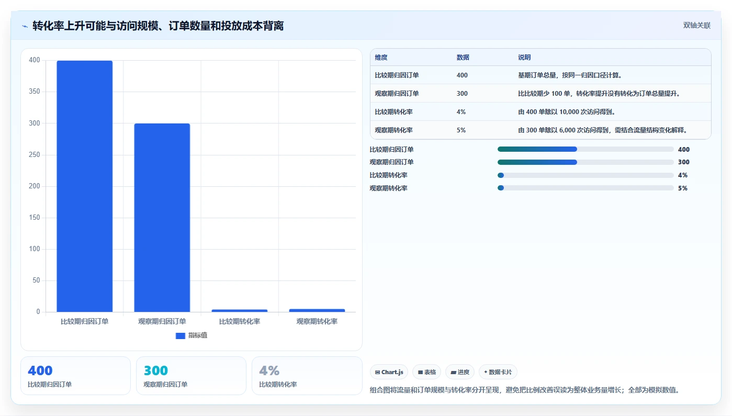Click the lightning icon beside the title
The height and width of the screenshot is (416, 732).
[x=25, y=26]
